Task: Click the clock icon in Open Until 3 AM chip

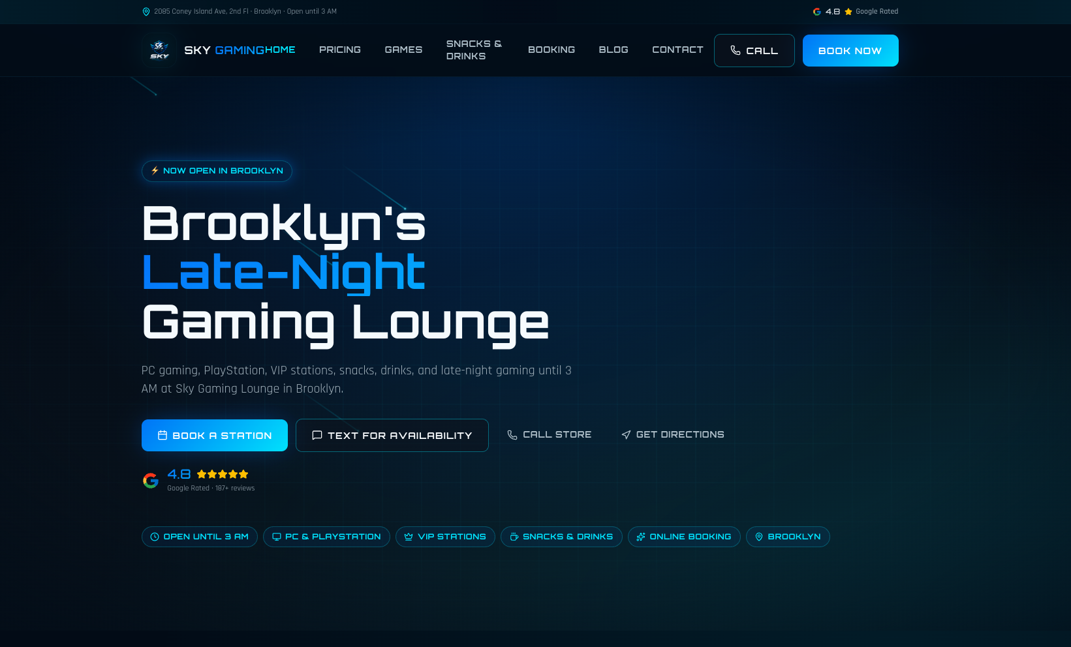Action: pyautogui.click(x=155, y=537)
